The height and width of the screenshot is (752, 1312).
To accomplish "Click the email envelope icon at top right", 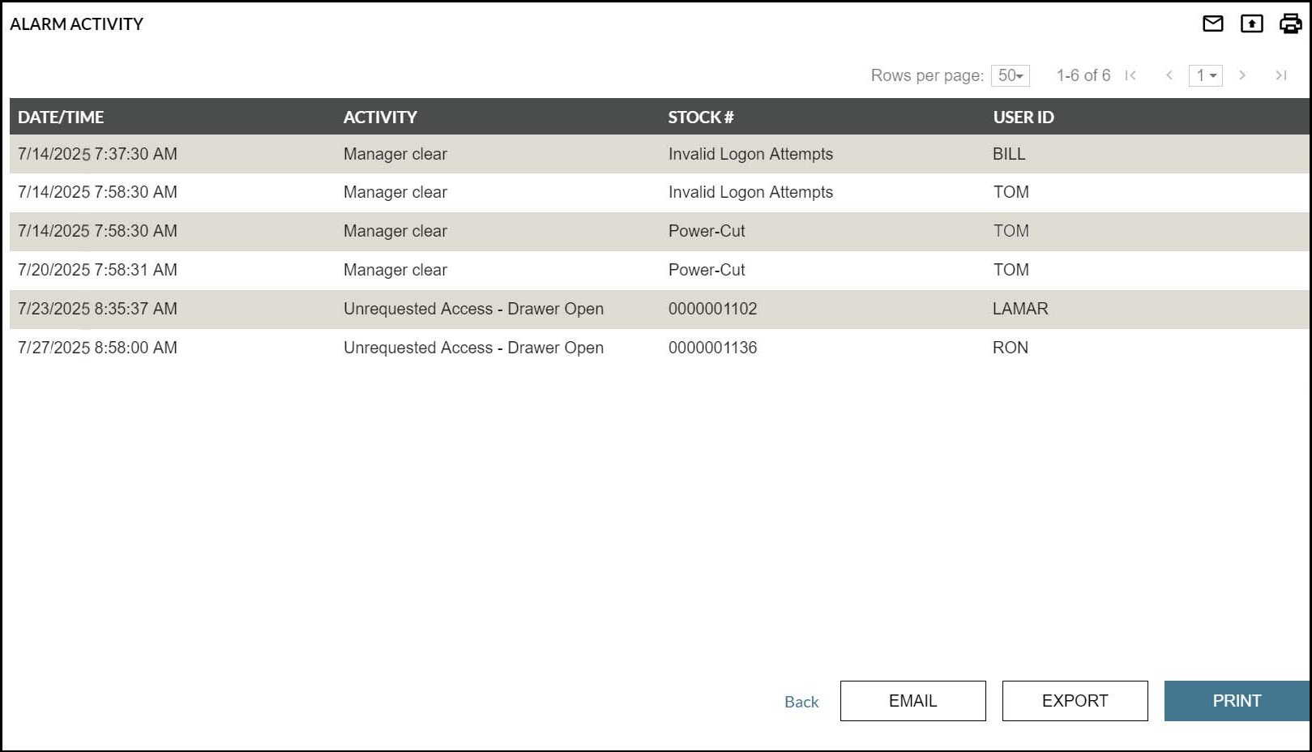I will pos(1213,23).
